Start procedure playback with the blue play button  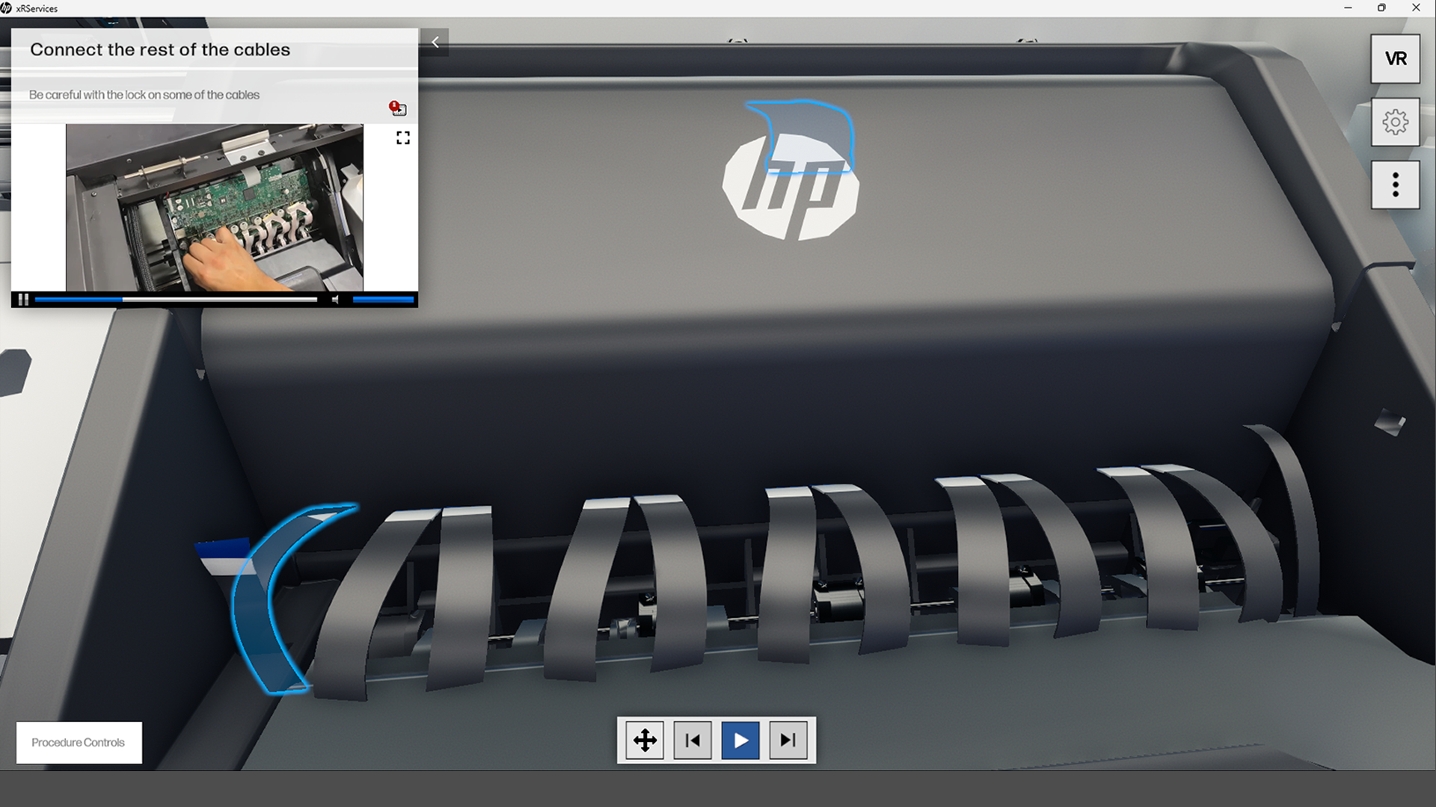[740, 740]
